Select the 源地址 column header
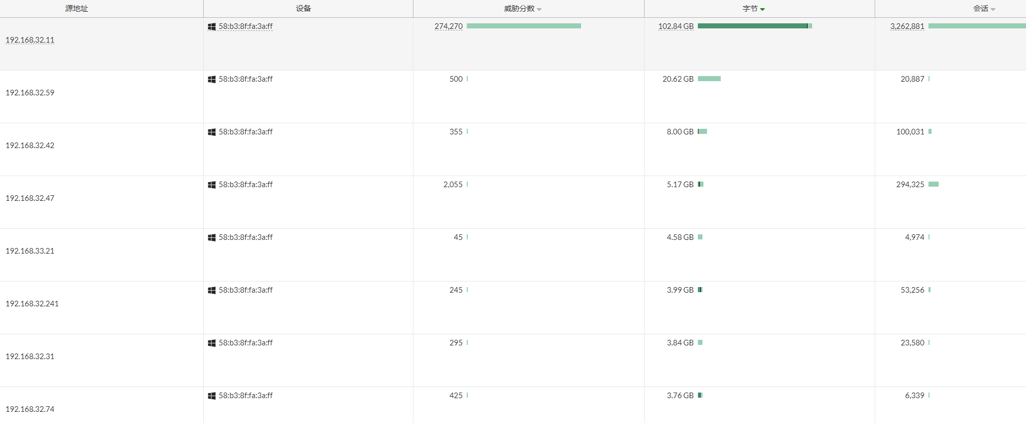The image size is (1026, 423). coord(77,9)
